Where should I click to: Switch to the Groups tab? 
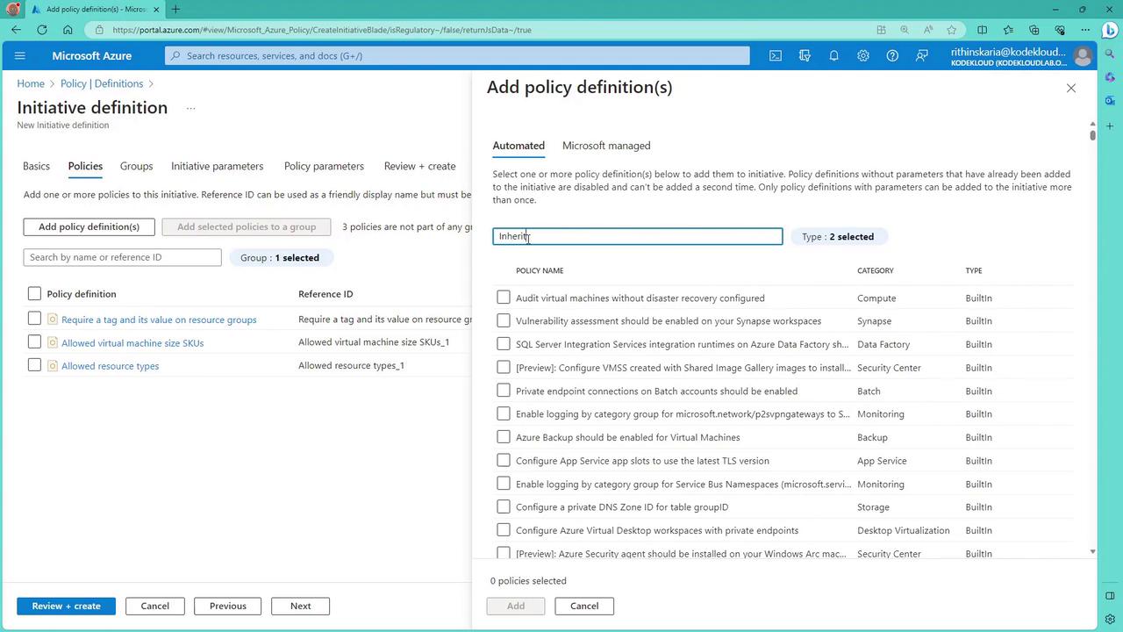click(x=136, y=166)
